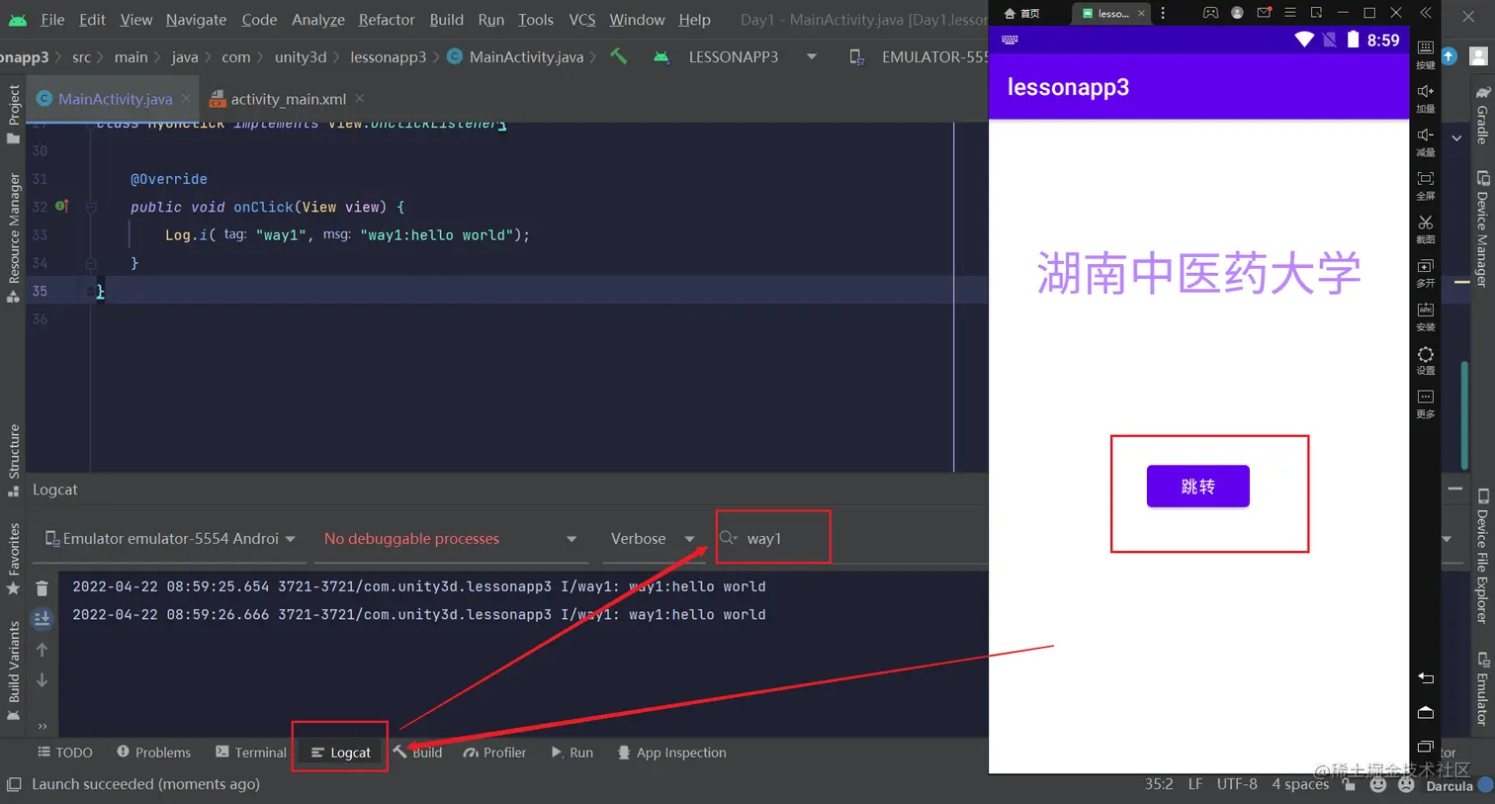Click status bar tool window toggle icon
Viewport: 1495px width, 804px height.
point(14,784)
